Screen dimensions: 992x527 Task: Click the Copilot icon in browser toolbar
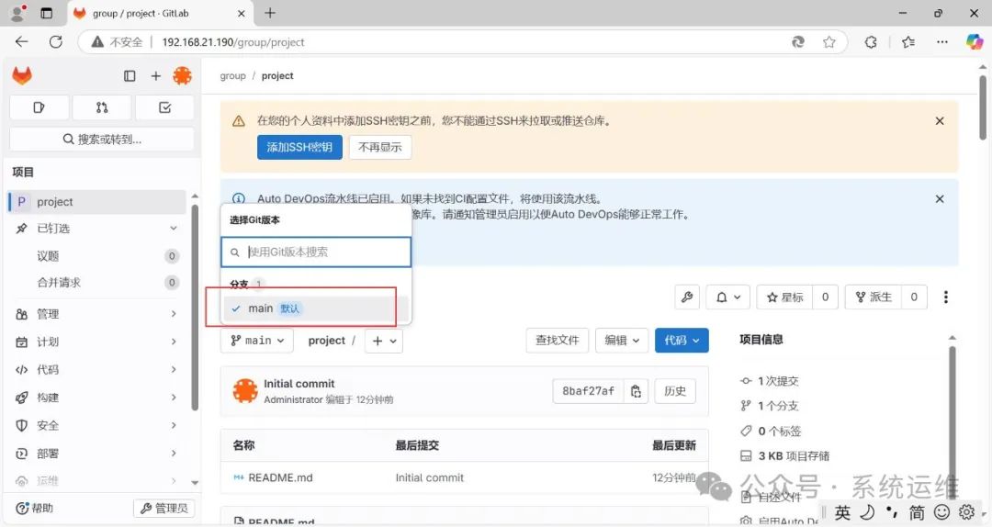(x=975, y=41)
